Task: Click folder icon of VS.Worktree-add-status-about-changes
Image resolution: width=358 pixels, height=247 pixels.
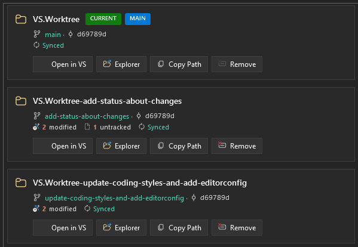Action: 21,101
